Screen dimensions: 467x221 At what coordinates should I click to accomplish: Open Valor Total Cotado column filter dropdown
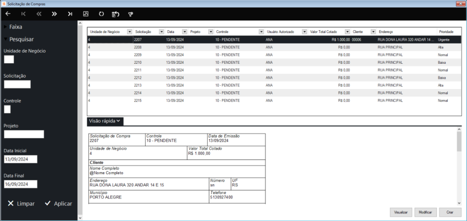pyautogui.click(x=348, y=31)
